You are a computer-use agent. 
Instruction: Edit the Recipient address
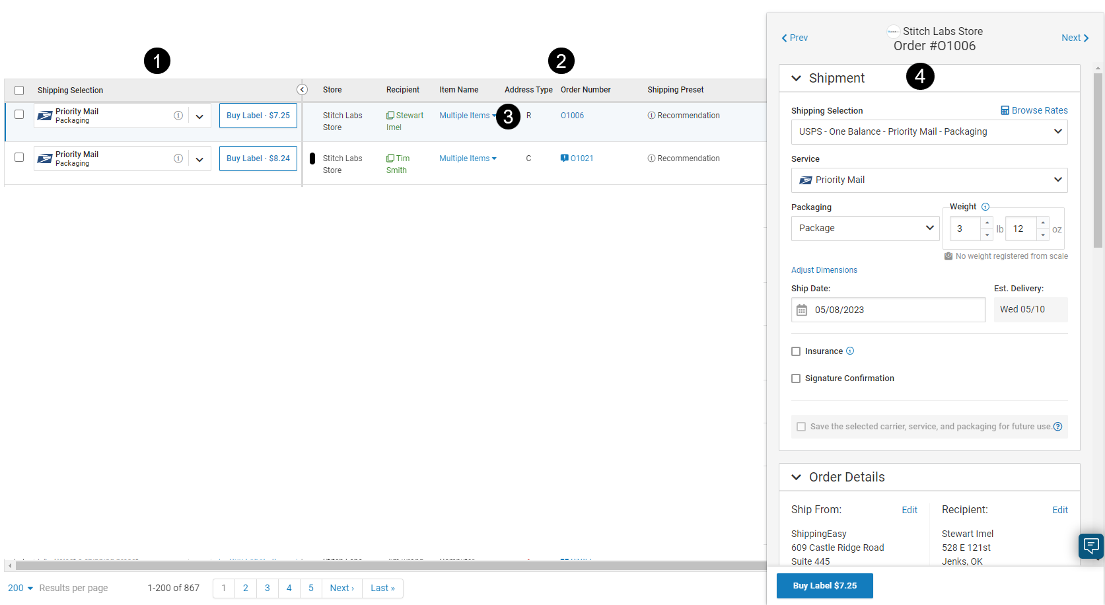point(1060,510)
